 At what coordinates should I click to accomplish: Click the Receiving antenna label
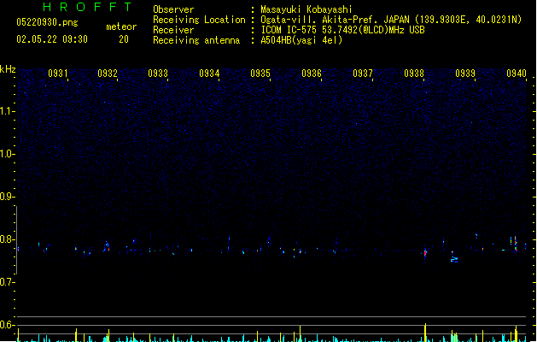pyautogui.click(x=196, y=40)
